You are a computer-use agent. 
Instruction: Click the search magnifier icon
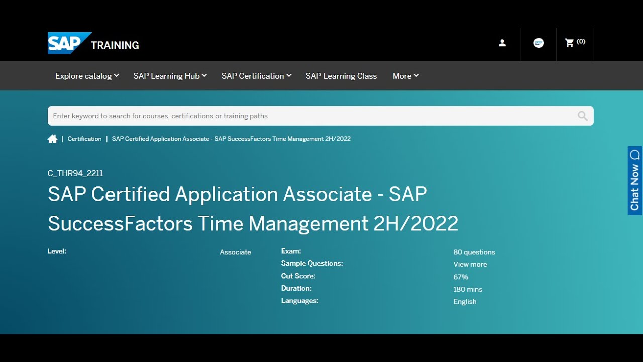[x=583, y=116]
